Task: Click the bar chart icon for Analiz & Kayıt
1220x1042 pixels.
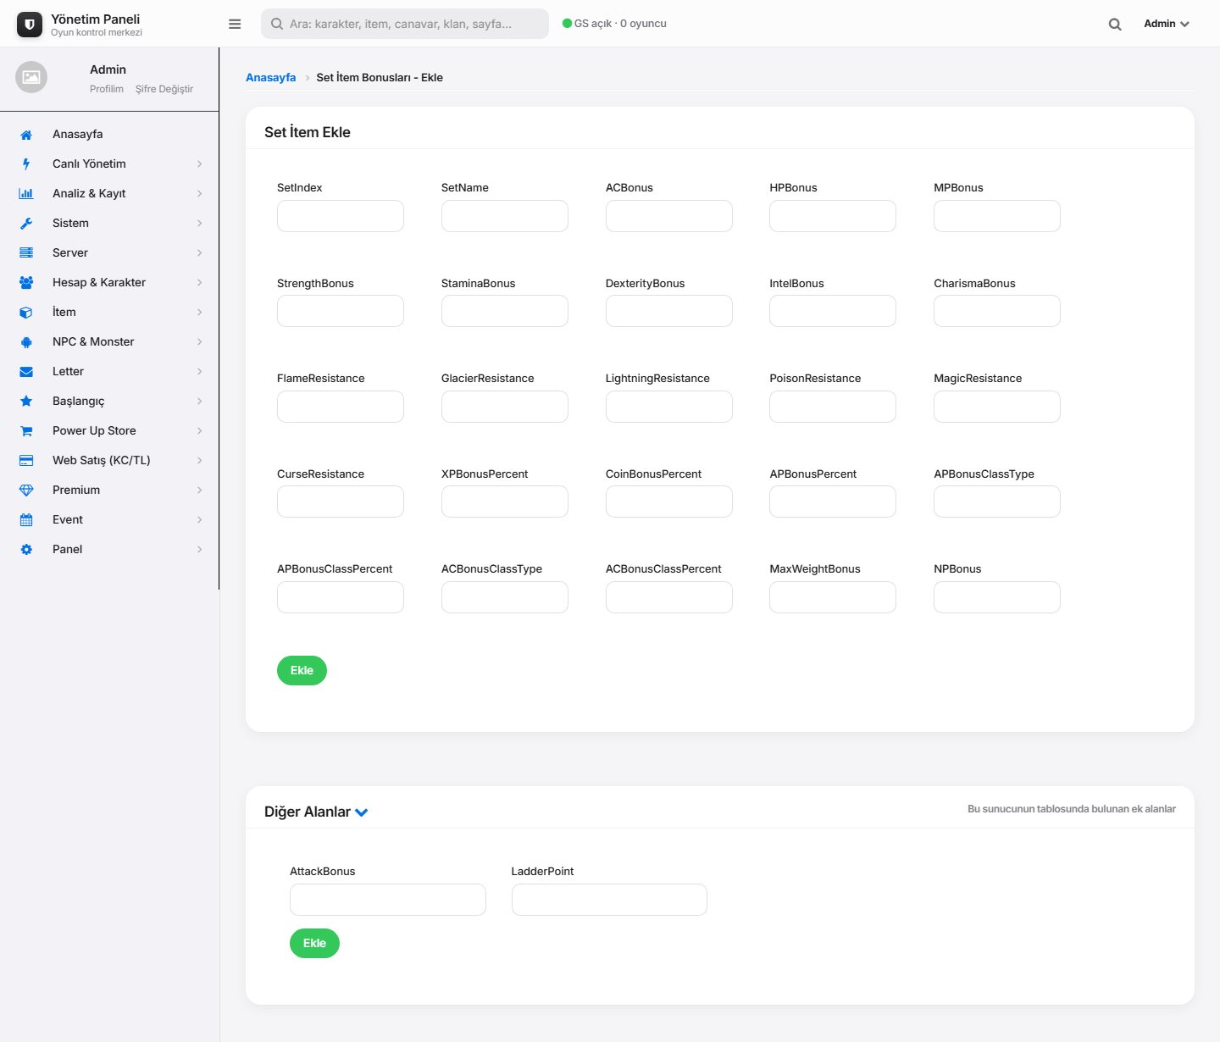Action: pyautogui.click(x=26, y=194)
